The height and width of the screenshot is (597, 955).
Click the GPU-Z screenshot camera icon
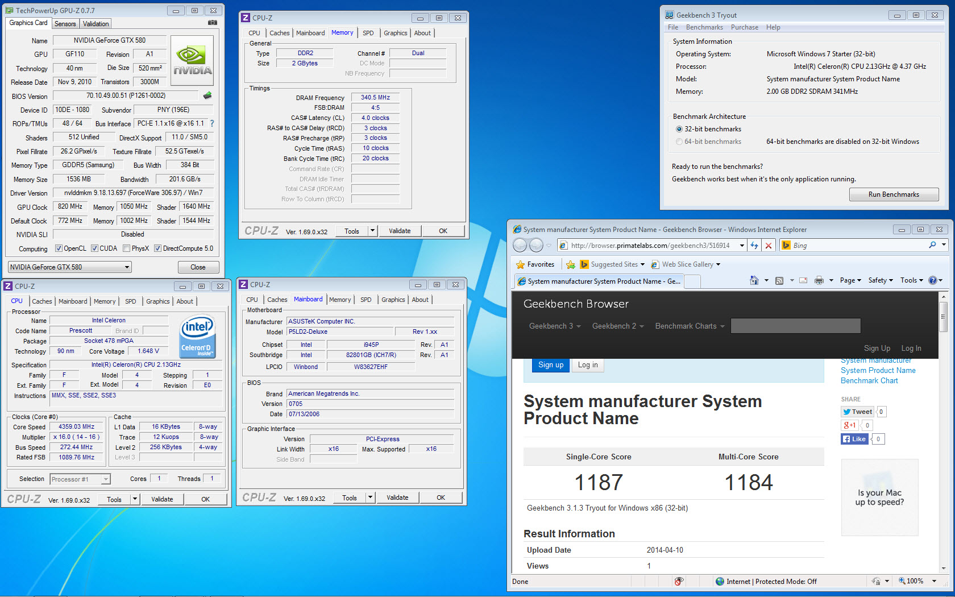pyautogui.click(x=212, y=23)
